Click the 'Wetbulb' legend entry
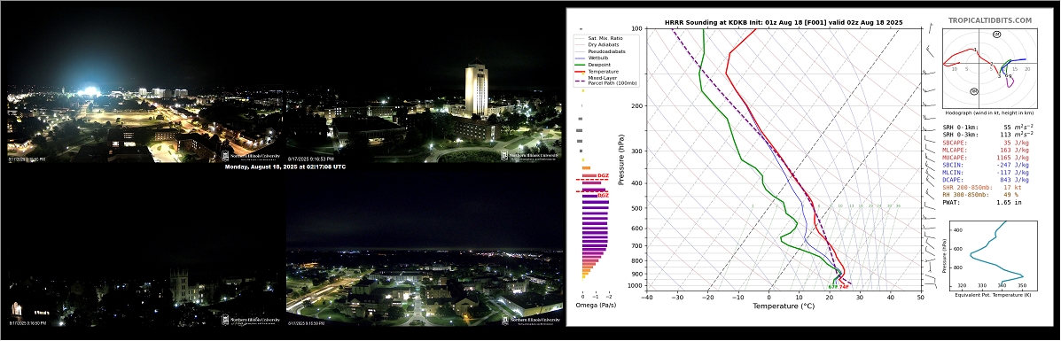Viewport: 1061px width, 341px height. pos(590,58)
